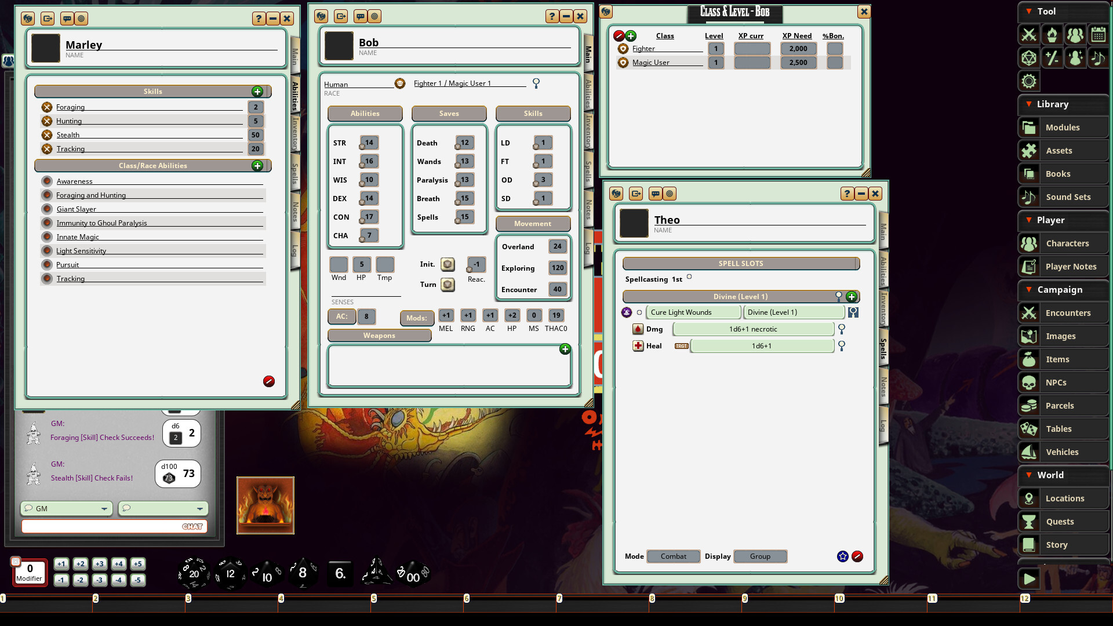
Task: Open the Options gear tool icon
Action: coord(1029,81)
